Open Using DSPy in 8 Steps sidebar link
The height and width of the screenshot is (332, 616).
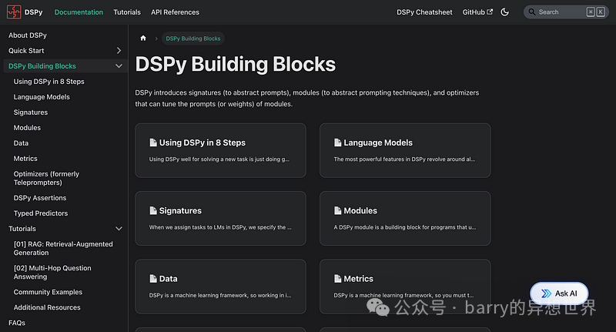[49, 82]
